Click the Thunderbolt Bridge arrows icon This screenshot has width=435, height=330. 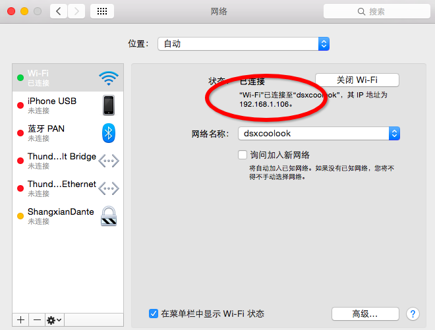pyautogui.click(x=109, y=161)
